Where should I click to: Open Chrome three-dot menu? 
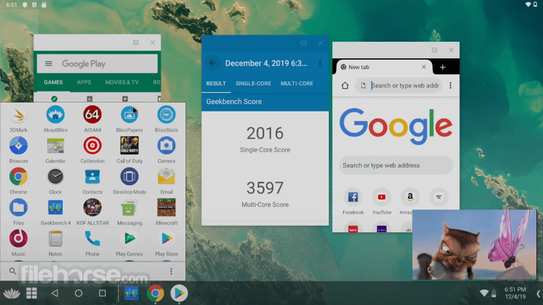[450, 85]
